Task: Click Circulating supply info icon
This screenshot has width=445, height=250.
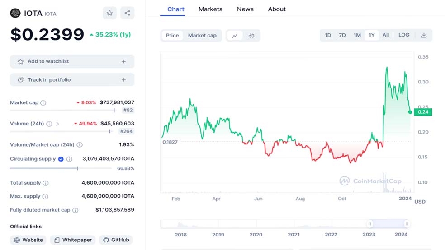Action: point(69,159)
